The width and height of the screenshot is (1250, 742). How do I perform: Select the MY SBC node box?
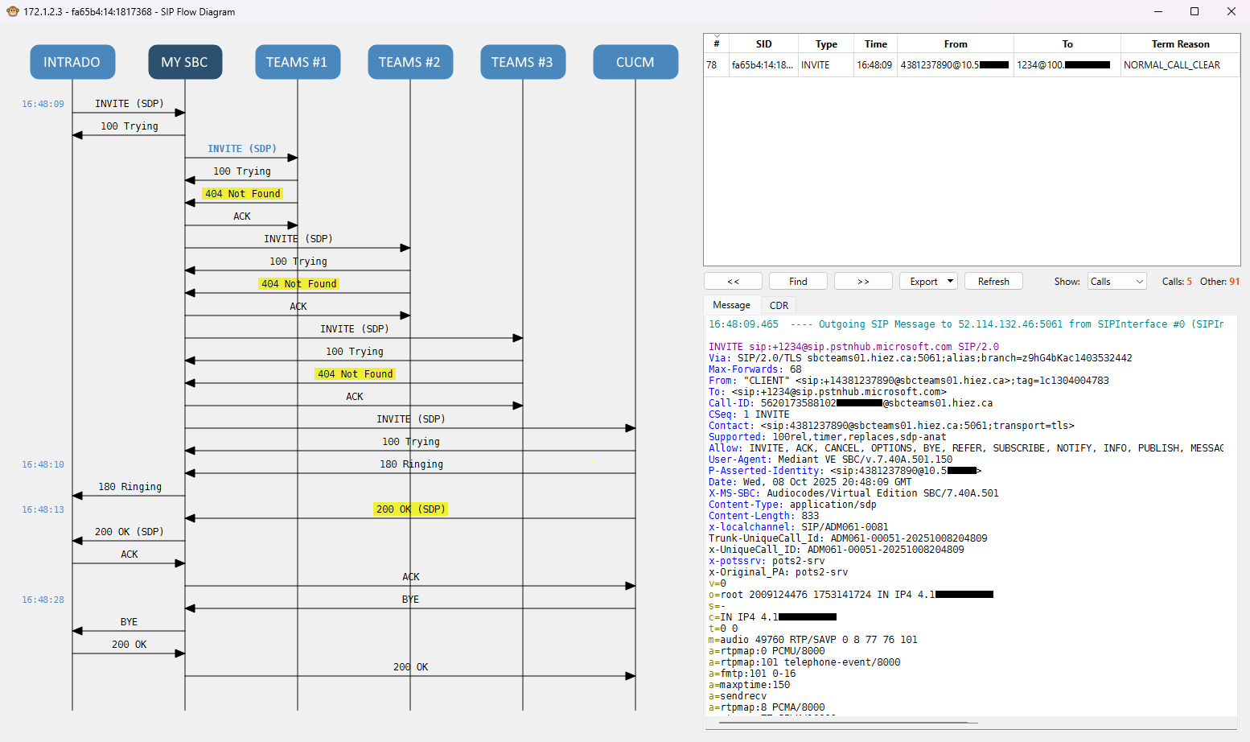(185, 62)
